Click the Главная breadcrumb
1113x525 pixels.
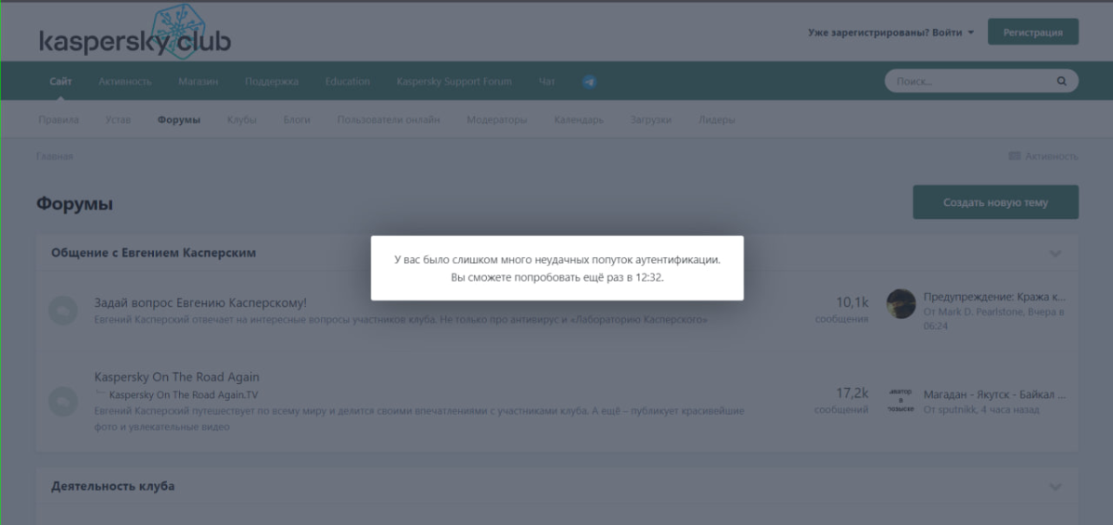(x=55, y=156)
